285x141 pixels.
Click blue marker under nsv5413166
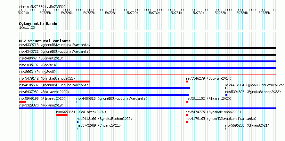[77, 122]
